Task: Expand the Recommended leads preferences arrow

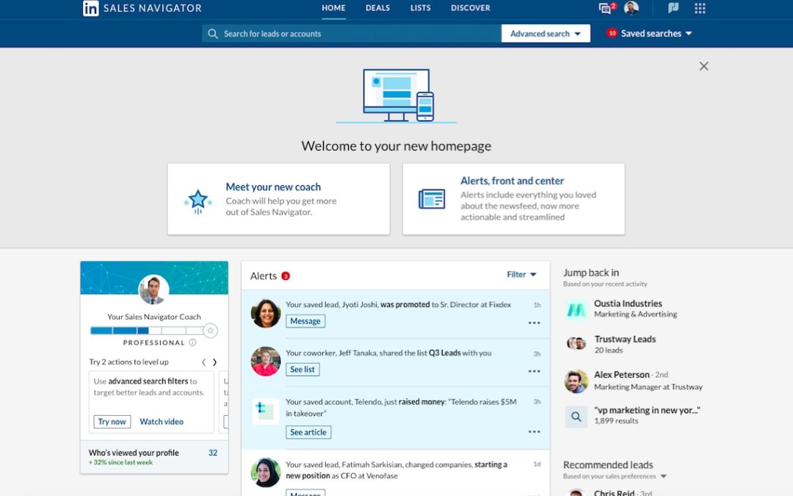Action: click(x=664, y=477)
